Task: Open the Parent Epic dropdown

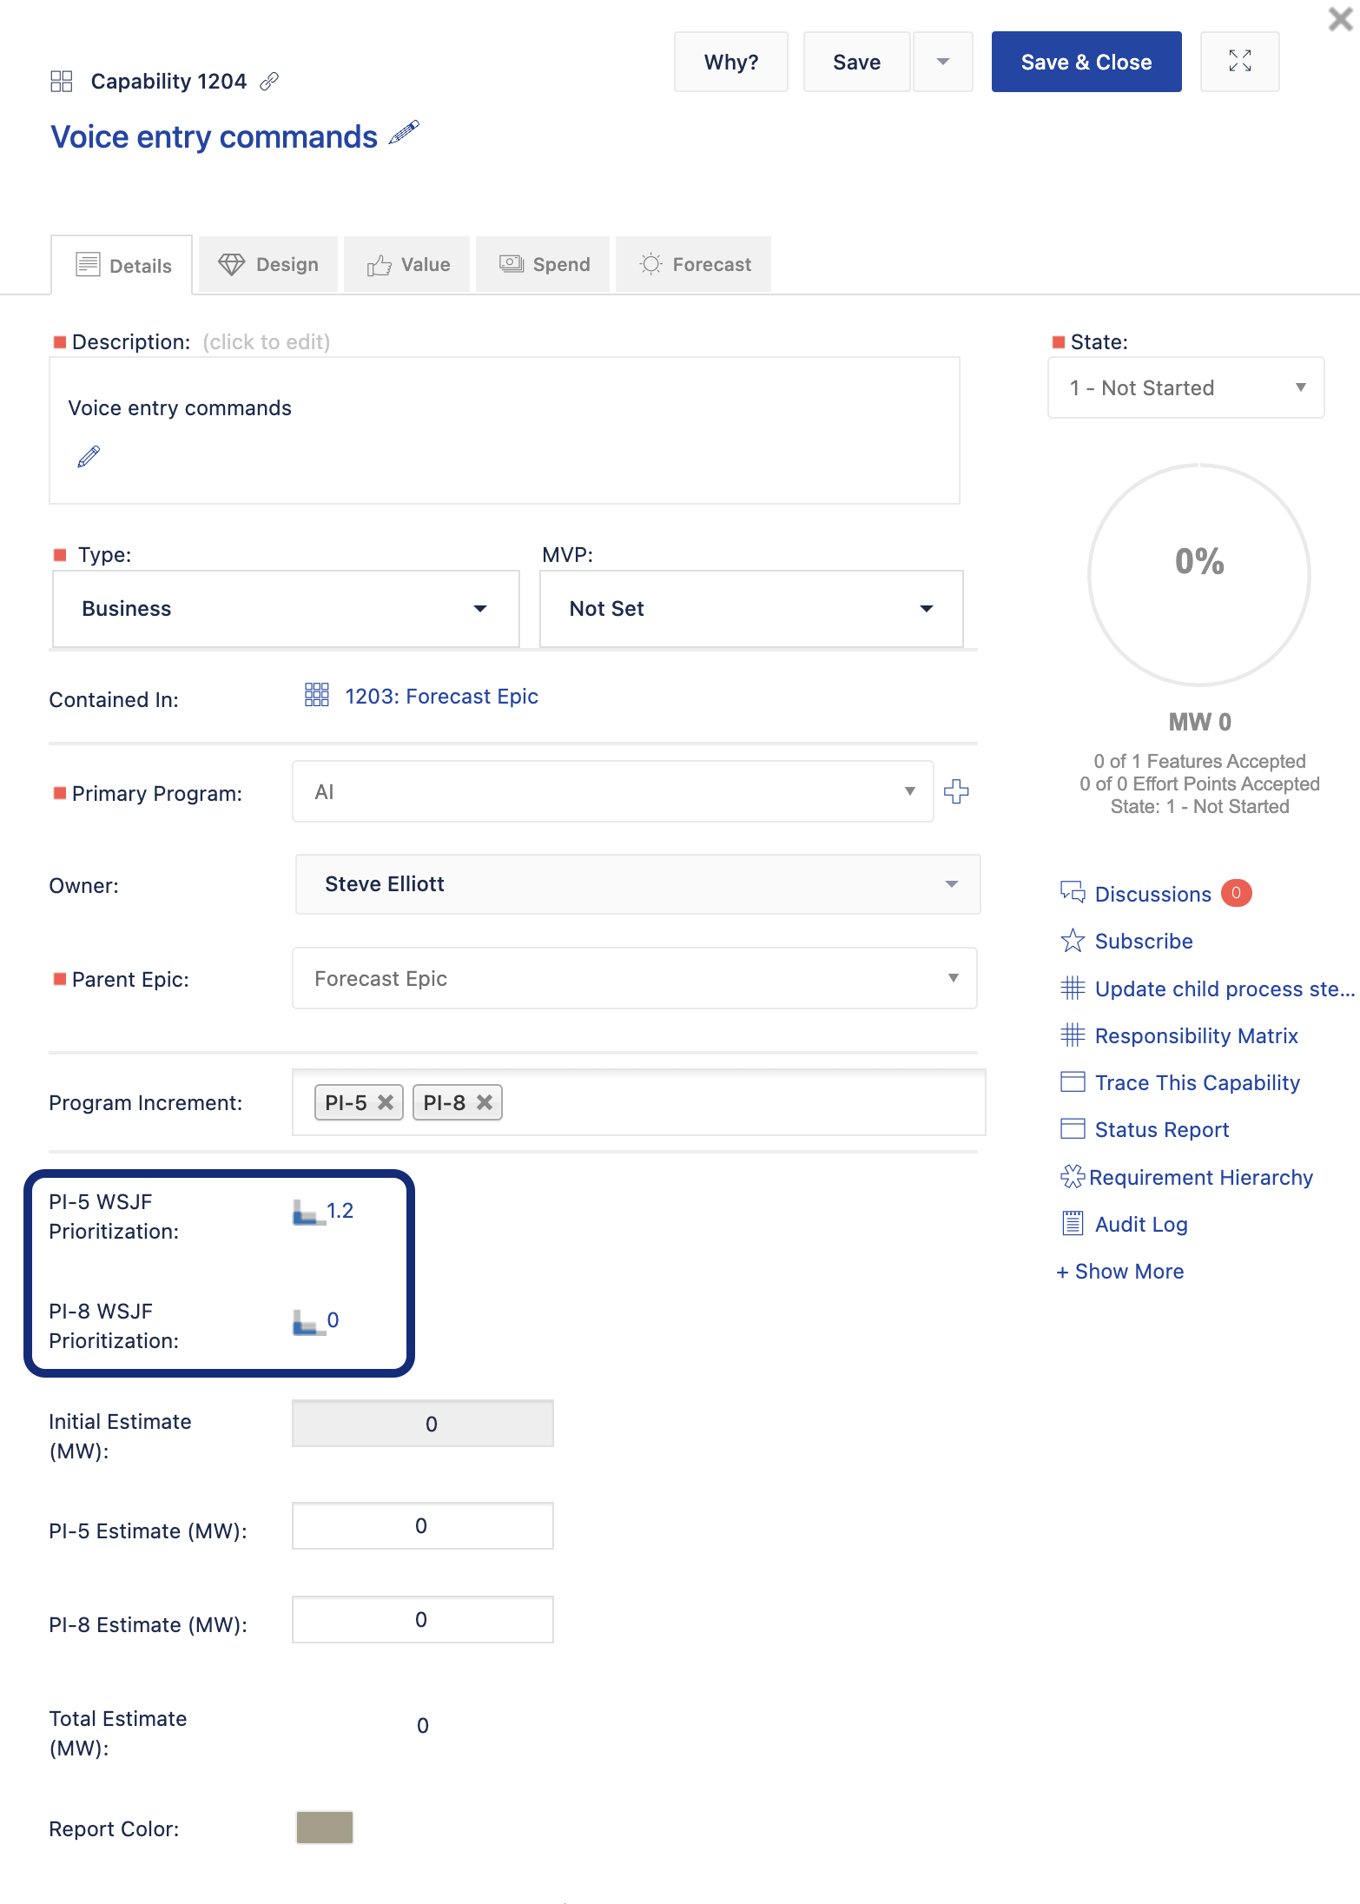Action: (635, 978)
